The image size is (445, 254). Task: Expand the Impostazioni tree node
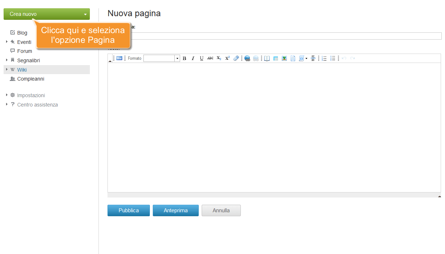click(7, 95)
